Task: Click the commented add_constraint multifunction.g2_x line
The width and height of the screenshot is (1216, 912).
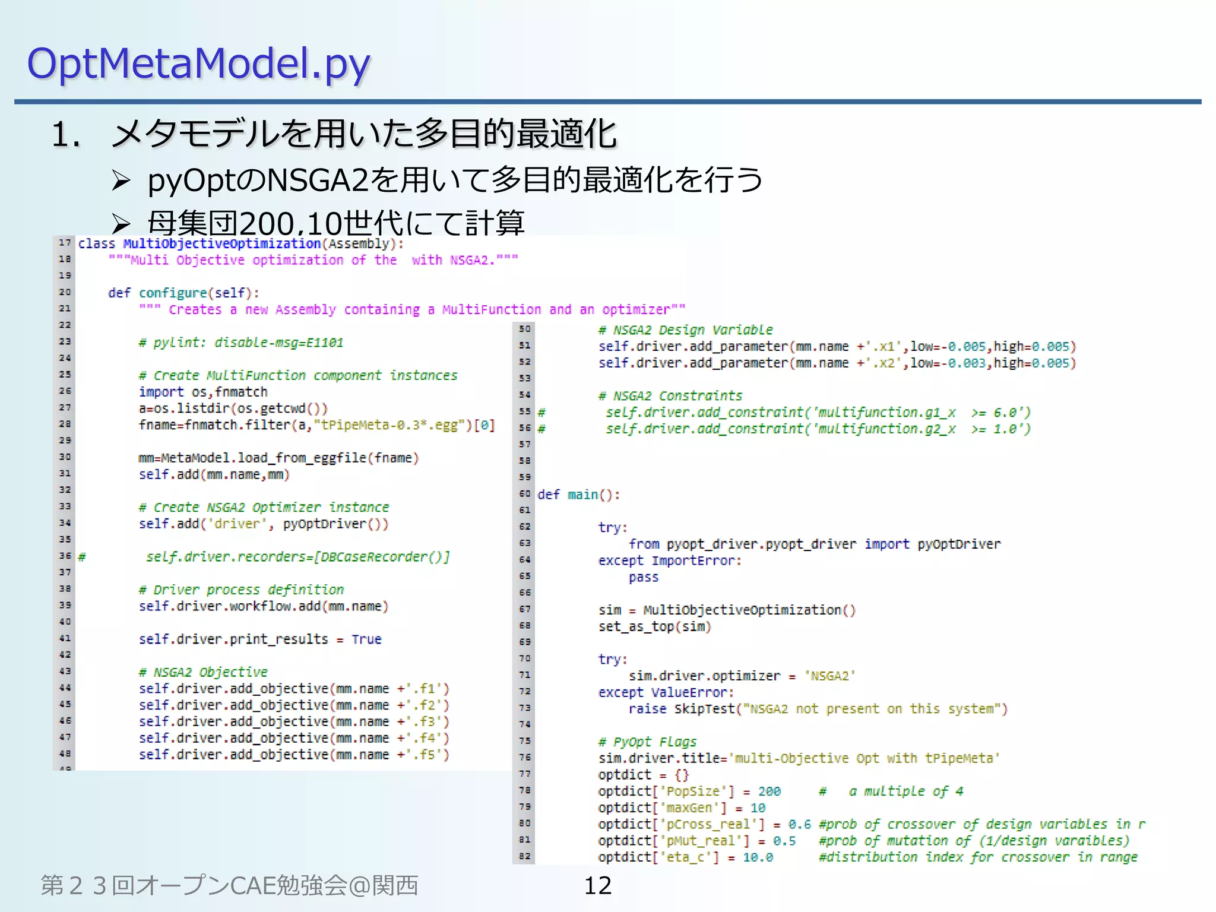Action: click(784, 429)
